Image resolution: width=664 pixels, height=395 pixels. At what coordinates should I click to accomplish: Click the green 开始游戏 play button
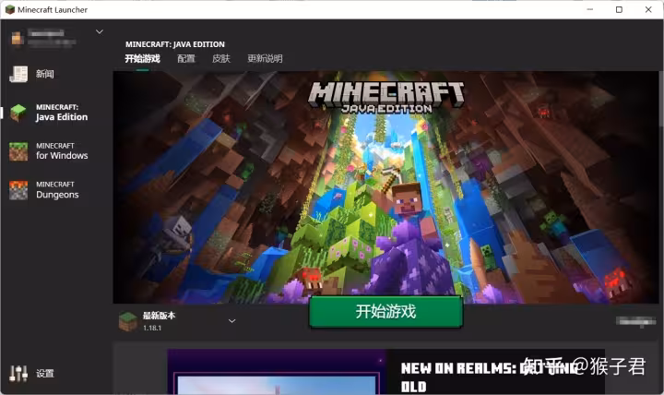pos(385,312)
